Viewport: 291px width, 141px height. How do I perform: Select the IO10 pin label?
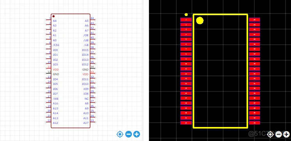pos(85,84)
